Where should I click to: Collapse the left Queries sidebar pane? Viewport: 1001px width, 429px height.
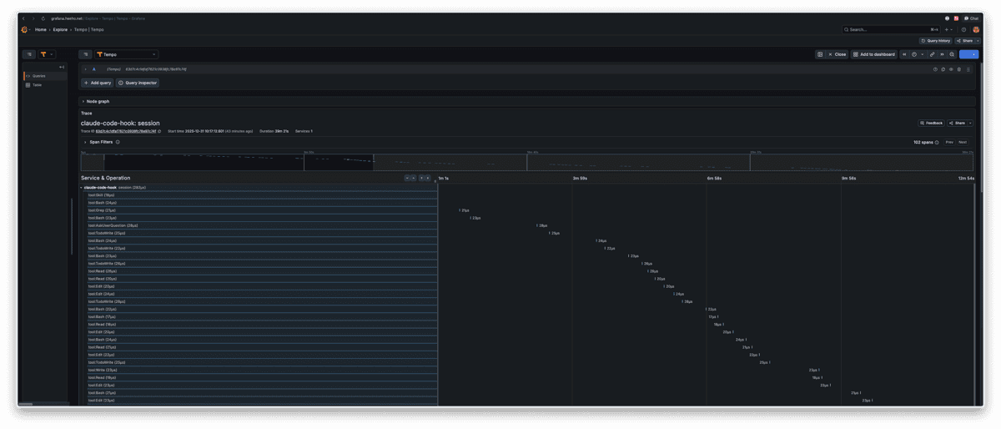(62, 67)
